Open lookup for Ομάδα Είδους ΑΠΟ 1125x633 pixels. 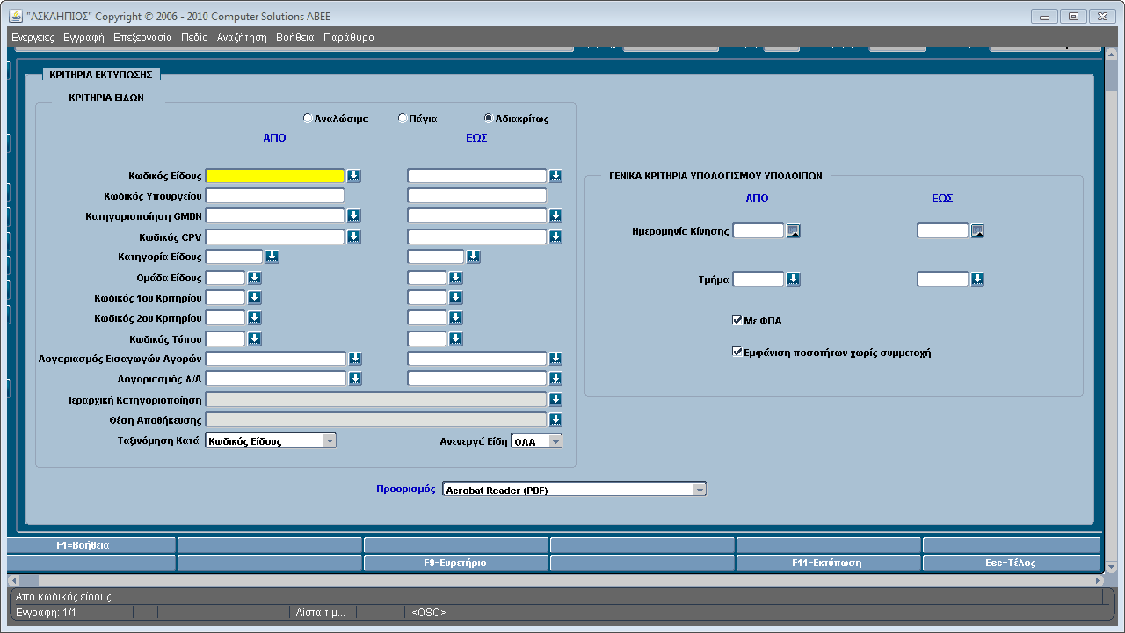click(x=254, y=278)
